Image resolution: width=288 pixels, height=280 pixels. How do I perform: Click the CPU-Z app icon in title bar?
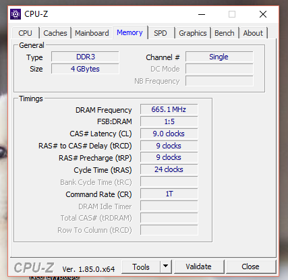16,14
